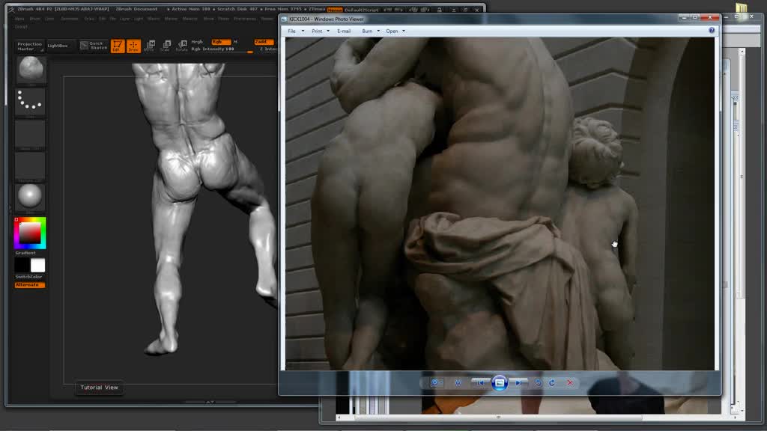This screenshot has width=767, height=431.
Task: Toggle the Alternate button
Action: click(x=30, y=285)
